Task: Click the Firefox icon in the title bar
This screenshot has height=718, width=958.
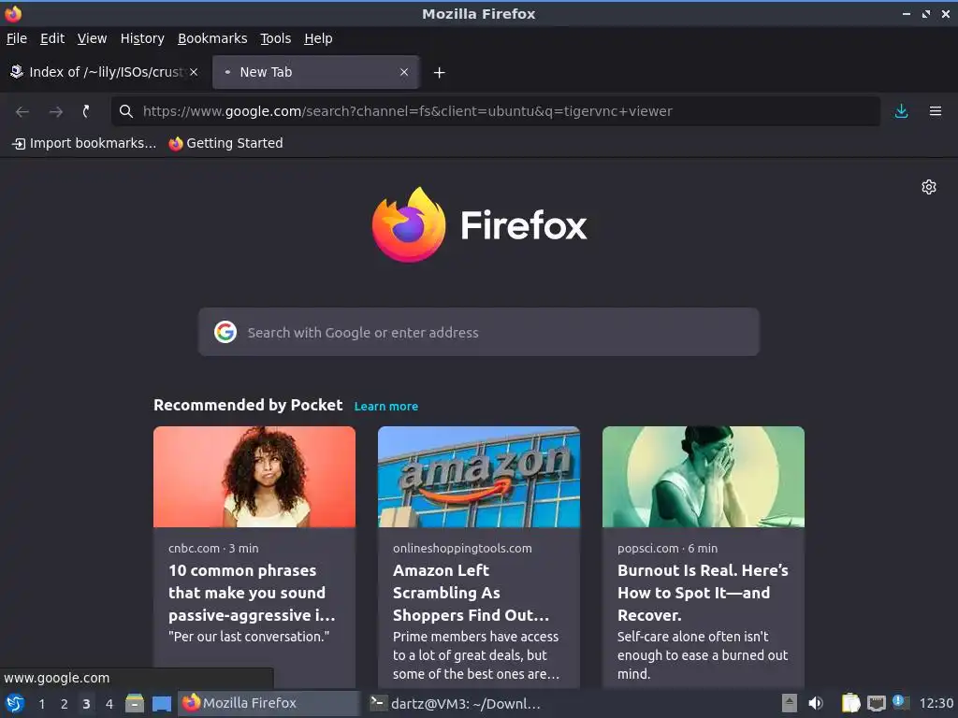Action: coord(13,13)
